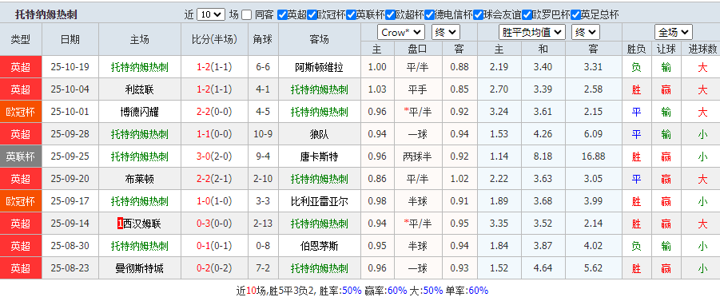Uncheck the 英超 league filter
This screenshot has width=720, height=301.
(x=282, y=14)
